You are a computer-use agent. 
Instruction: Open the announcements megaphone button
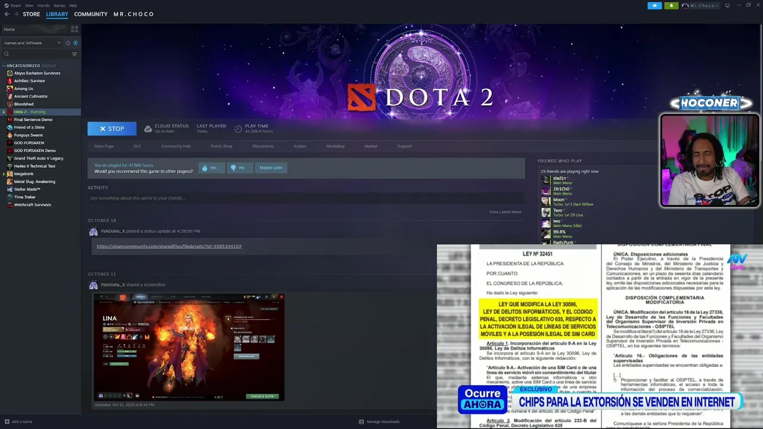(655, 5)
